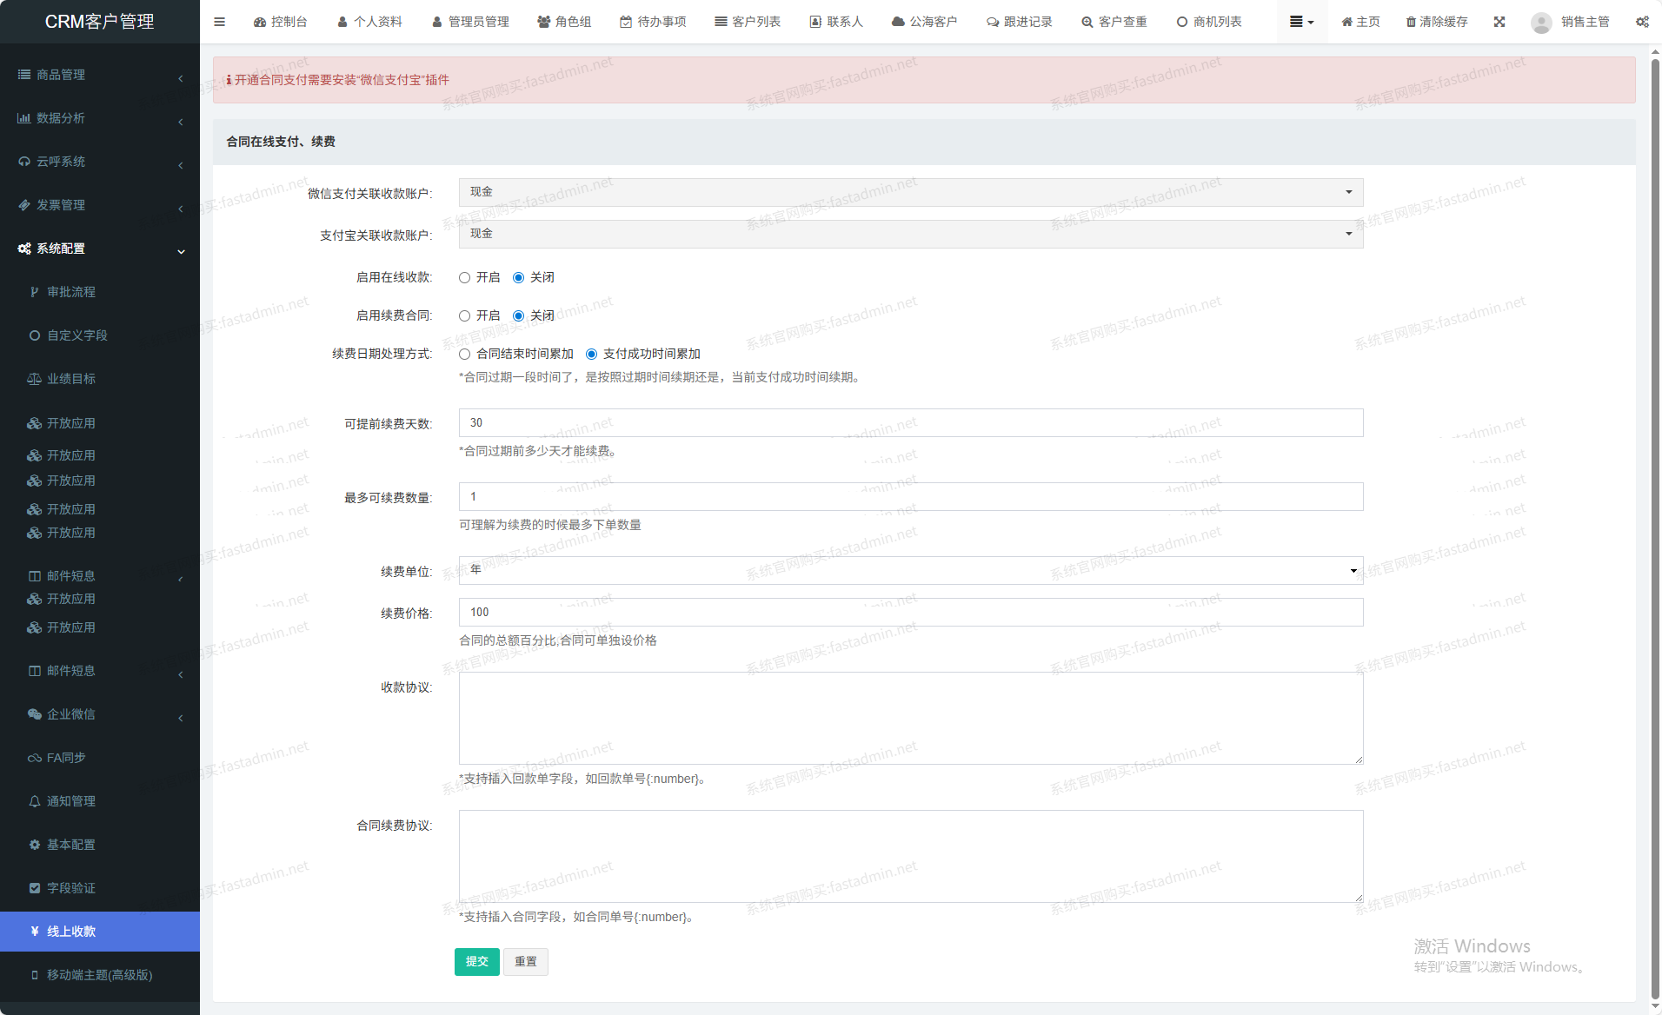Go to 审批流程 in sidebar

(x=71, y=292)
